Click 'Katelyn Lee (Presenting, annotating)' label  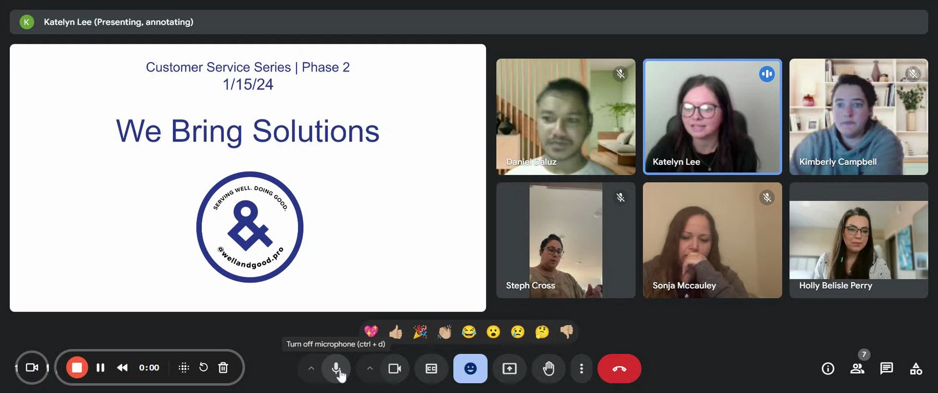118,22
